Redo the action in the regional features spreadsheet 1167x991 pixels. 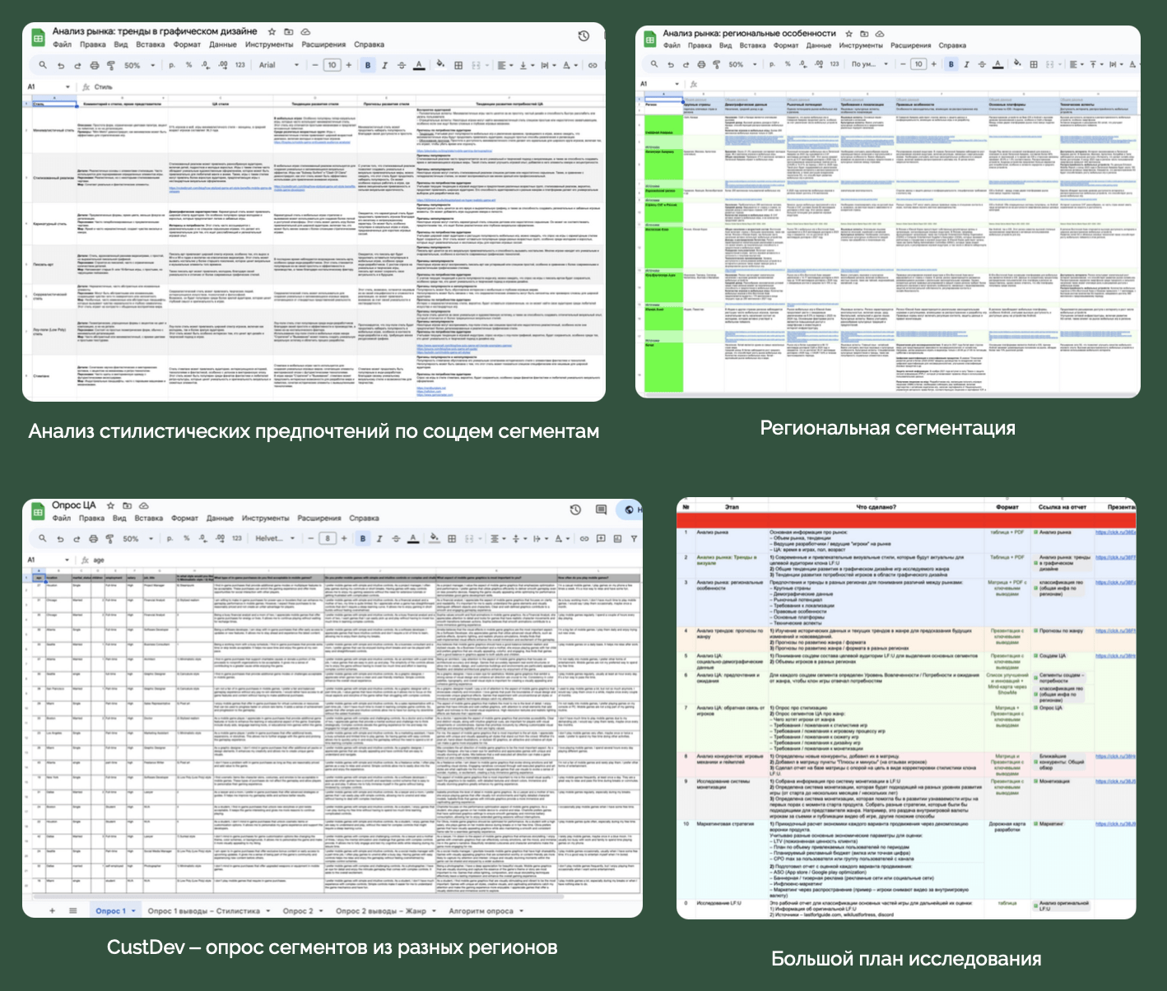pyautogui.click(x=686, y=64)
